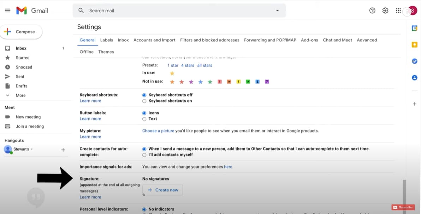
Task: Open the Google apps grid
Action: coord(398,11)
